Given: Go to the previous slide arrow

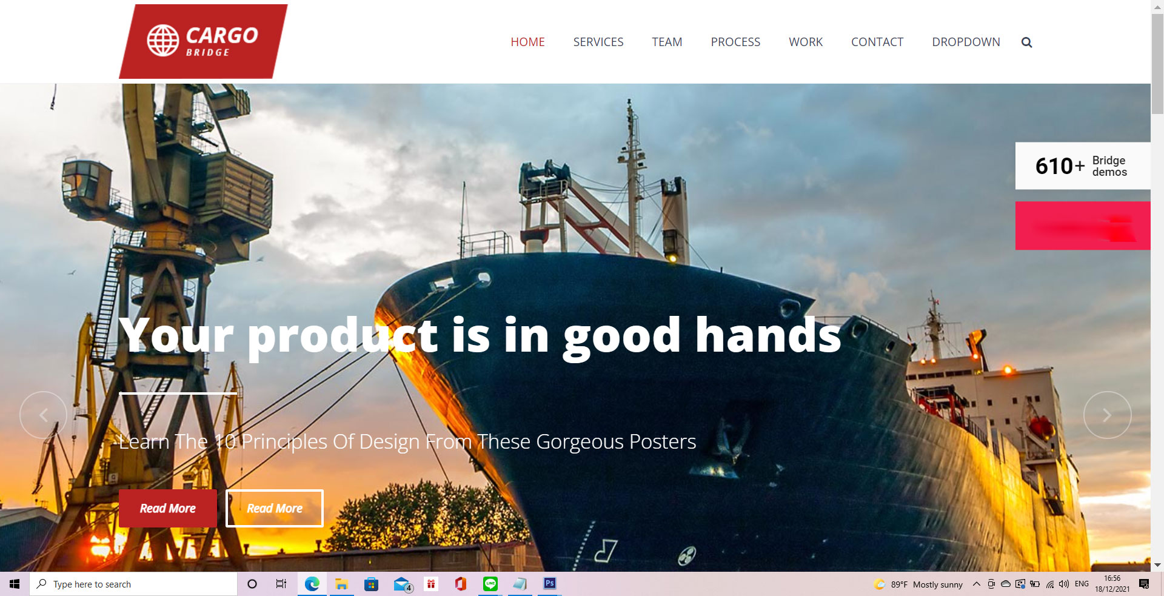Looking at the screenshot, I should point(43,415).
